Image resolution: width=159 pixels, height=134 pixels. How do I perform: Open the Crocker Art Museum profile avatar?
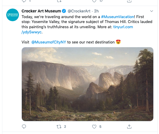tap(12, 15)
